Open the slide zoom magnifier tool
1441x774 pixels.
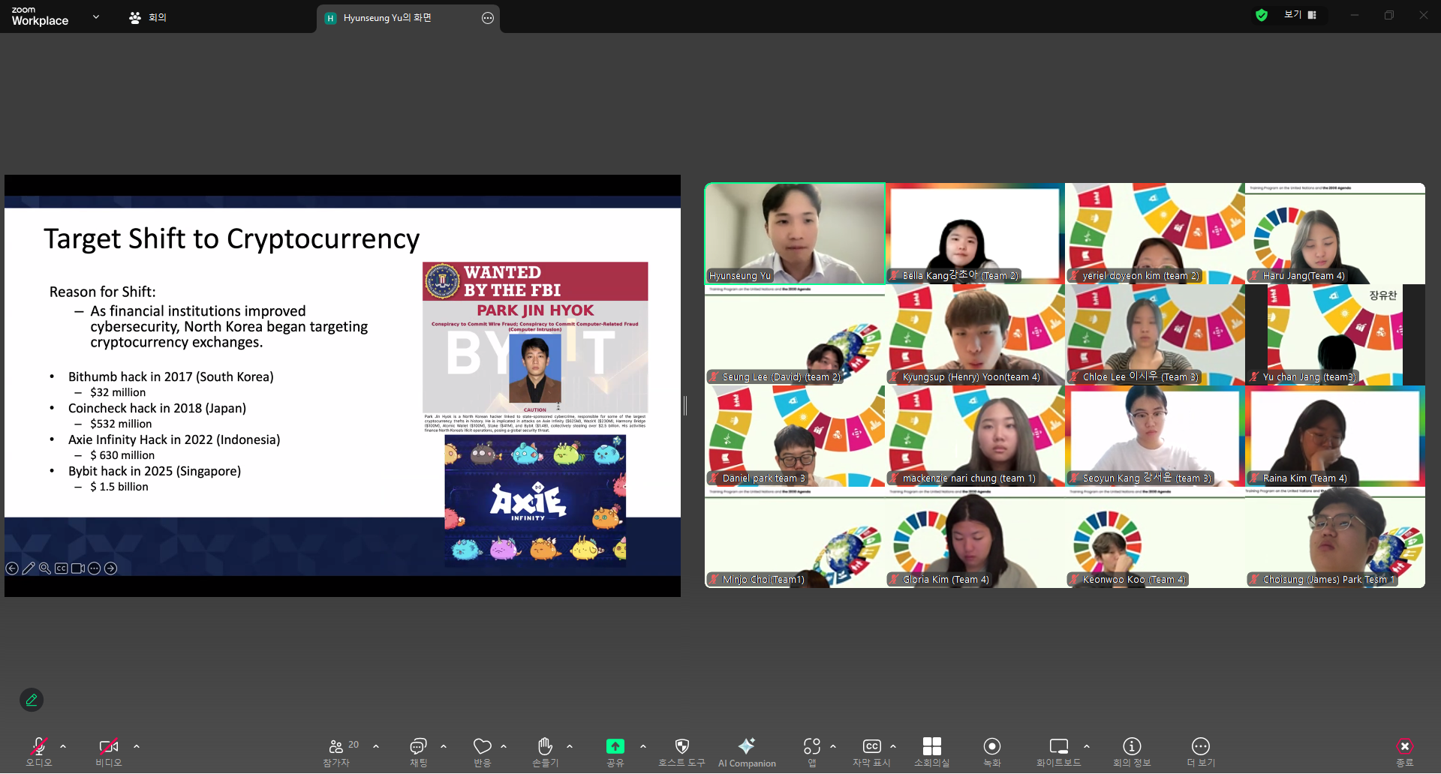pos(45,568)
